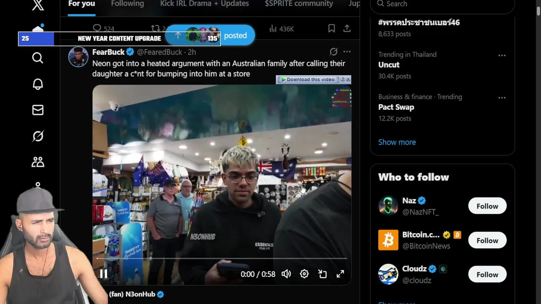The image size is (541, 304).
Task: Open video settings gear icon
Action: pos(304,274)
